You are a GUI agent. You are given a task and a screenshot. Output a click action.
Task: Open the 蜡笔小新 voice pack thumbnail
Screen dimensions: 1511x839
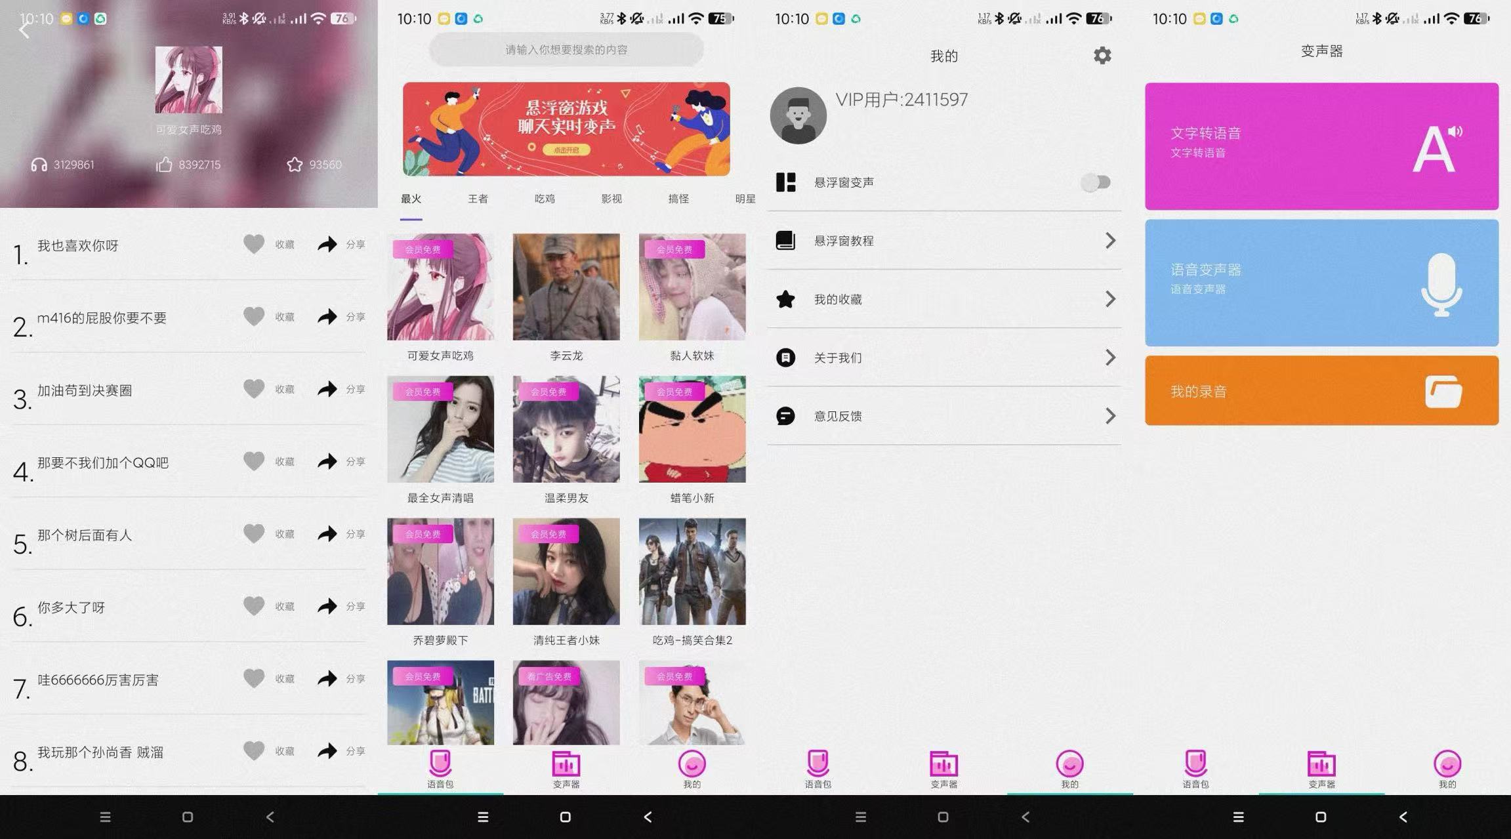click(x=692, y=429)
